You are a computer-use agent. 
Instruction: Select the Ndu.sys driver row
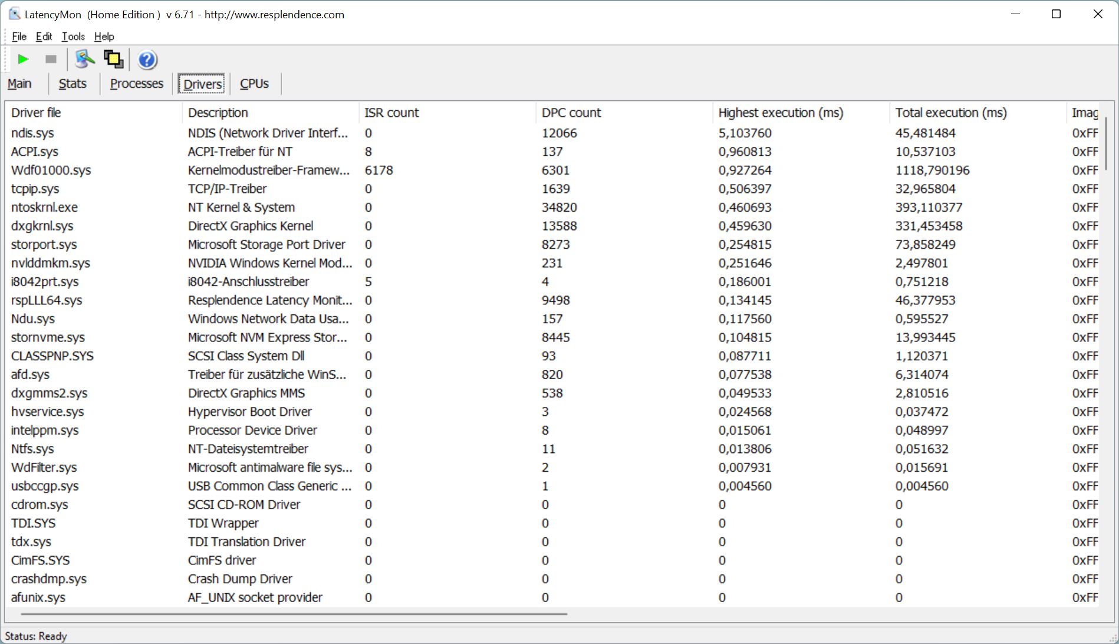[553, 319]
